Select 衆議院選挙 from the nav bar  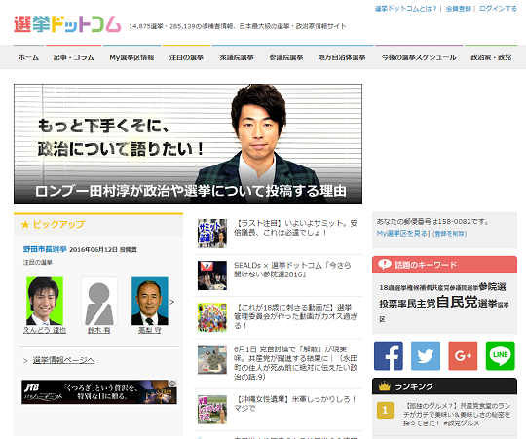pos(237,57)
